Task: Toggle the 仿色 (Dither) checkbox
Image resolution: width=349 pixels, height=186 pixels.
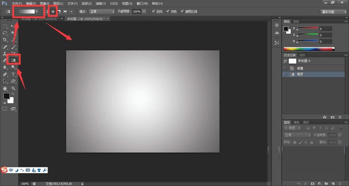Action: coord(168,12)
